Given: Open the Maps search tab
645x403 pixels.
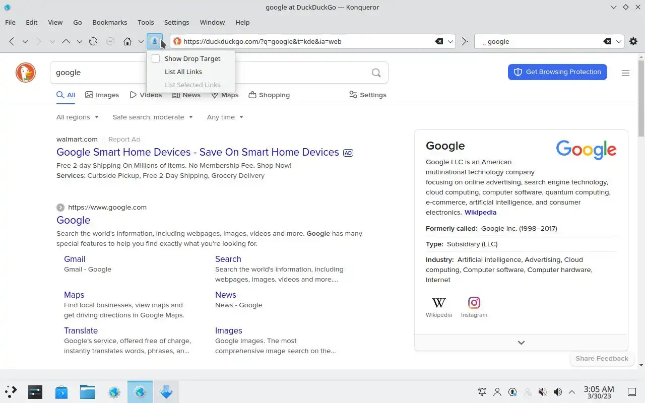Looking at the screenshot, I should tap(225, 95).
